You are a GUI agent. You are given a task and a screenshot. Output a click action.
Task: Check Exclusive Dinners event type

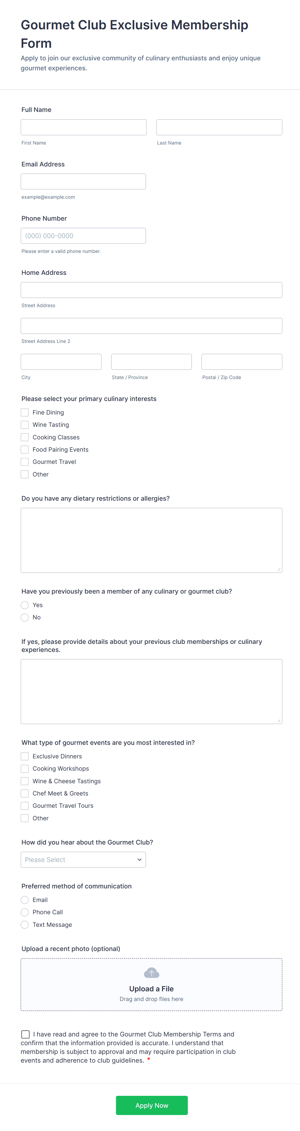tap(25, 756)
